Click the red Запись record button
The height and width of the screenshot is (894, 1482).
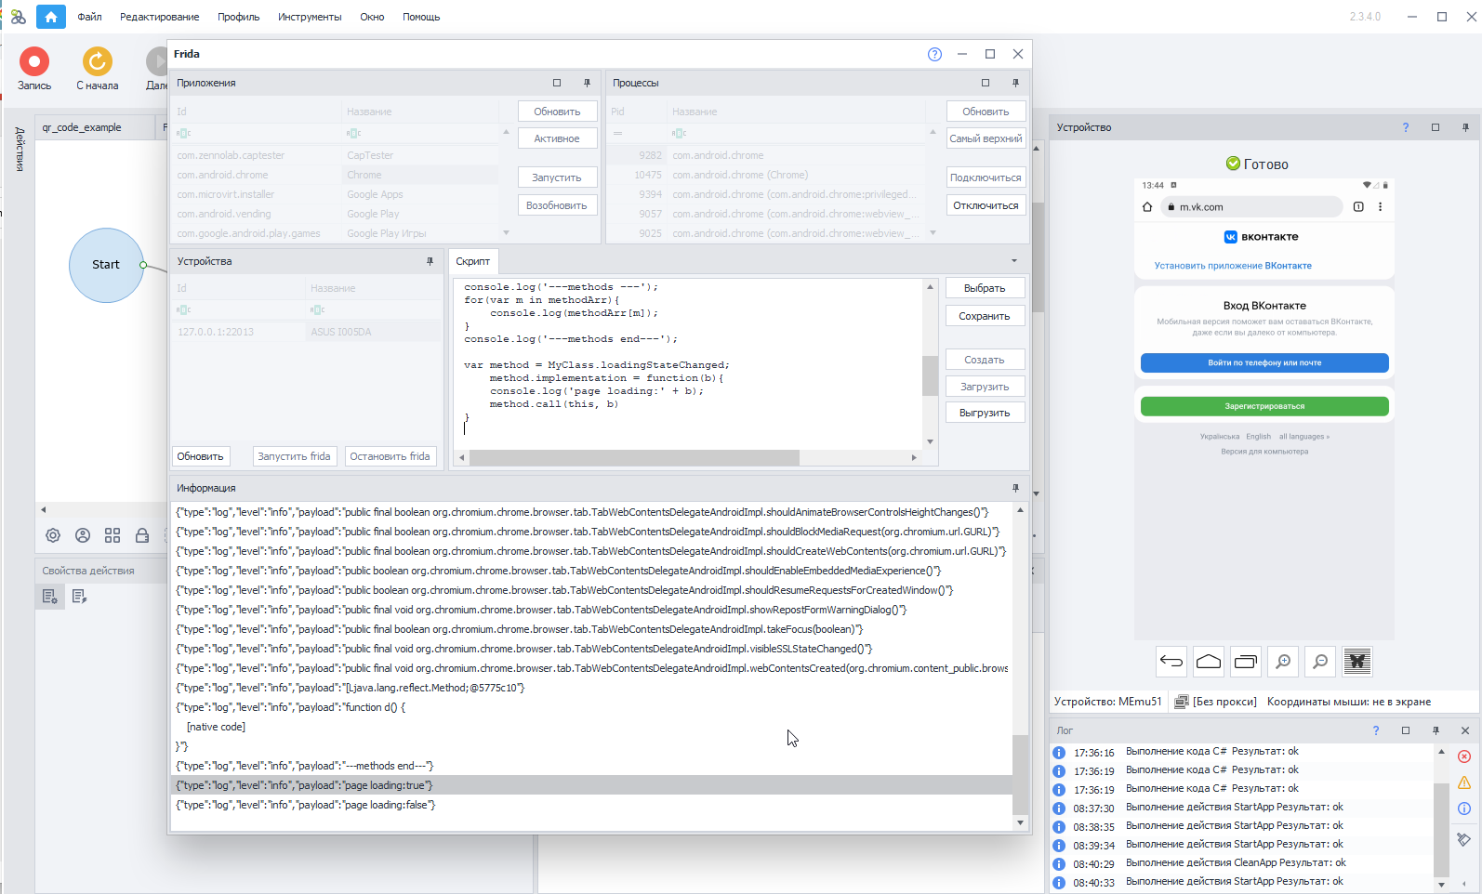point(34,62)
